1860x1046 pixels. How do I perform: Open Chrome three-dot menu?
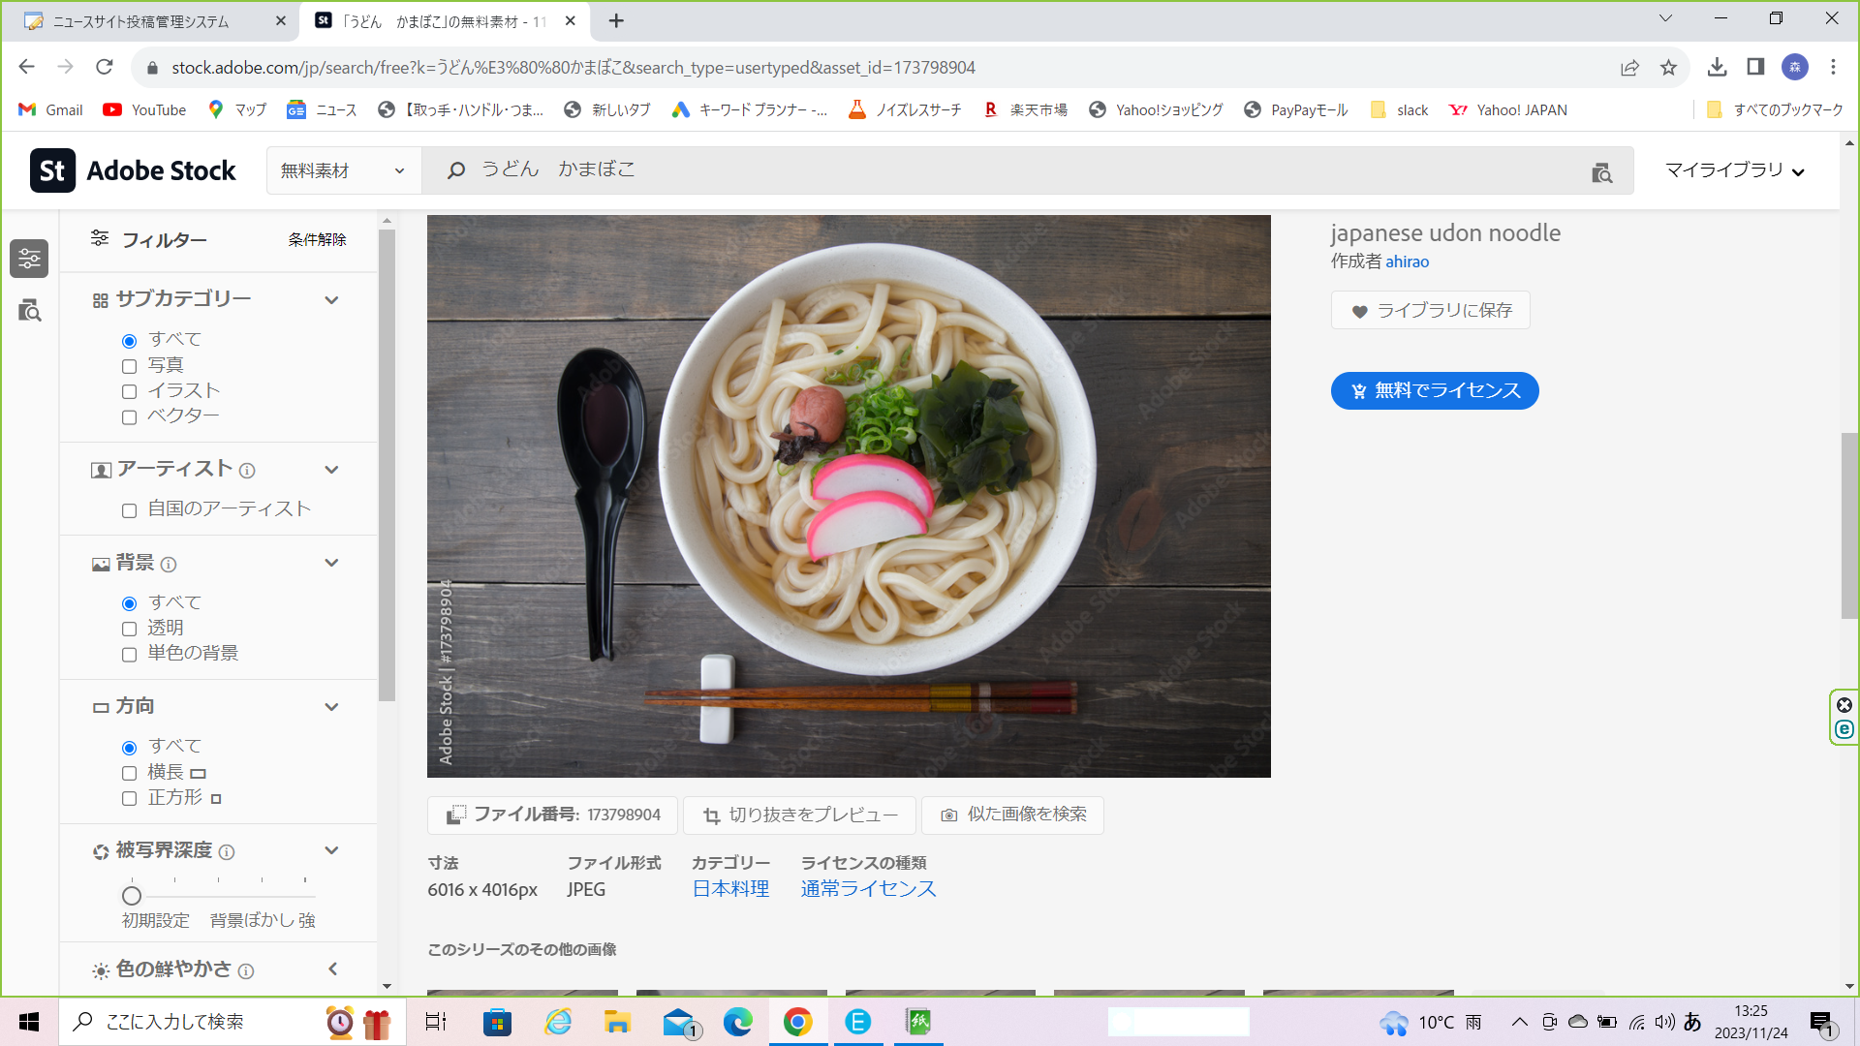click(x=1833, y=67)
